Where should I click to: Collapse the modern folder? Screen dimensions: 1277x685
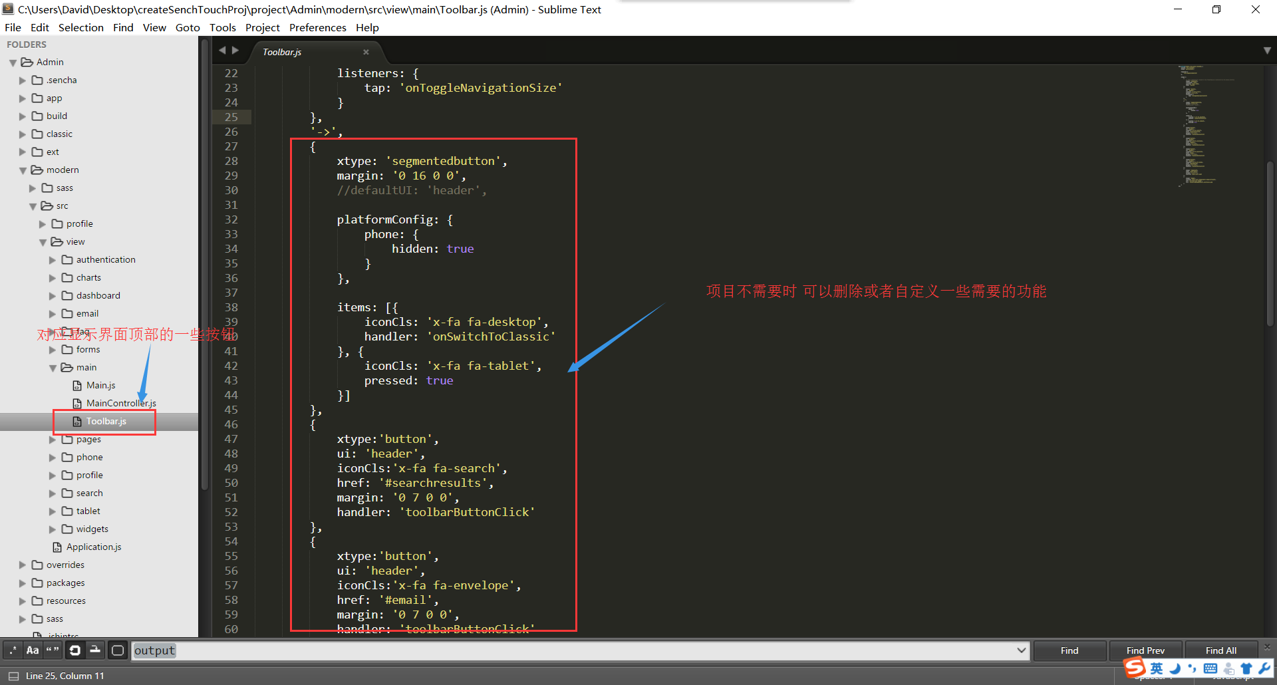tap(23, 170)
